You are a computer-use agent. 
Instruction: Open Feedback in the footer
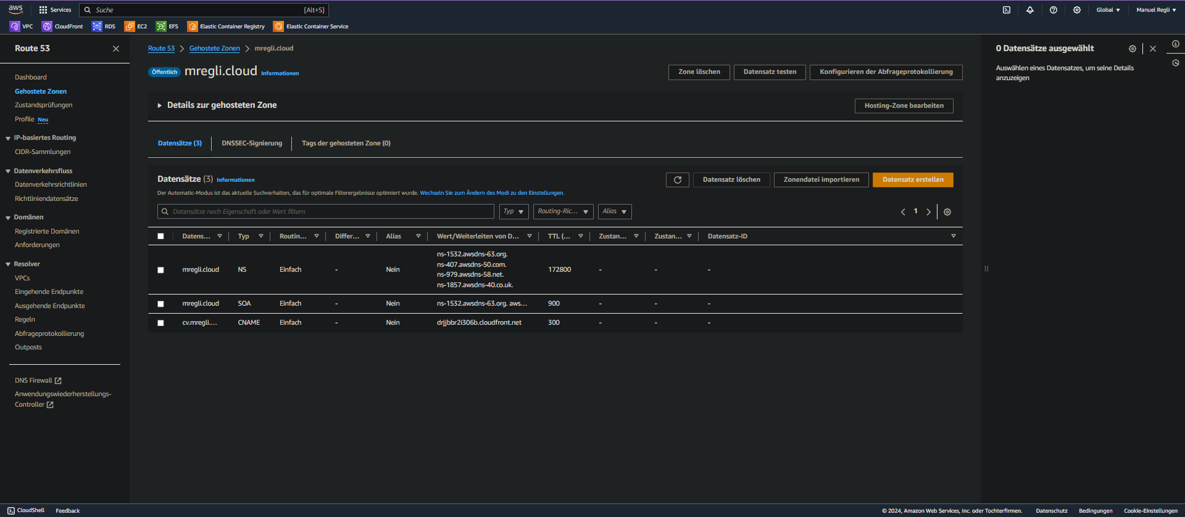[x=68, y=511]
